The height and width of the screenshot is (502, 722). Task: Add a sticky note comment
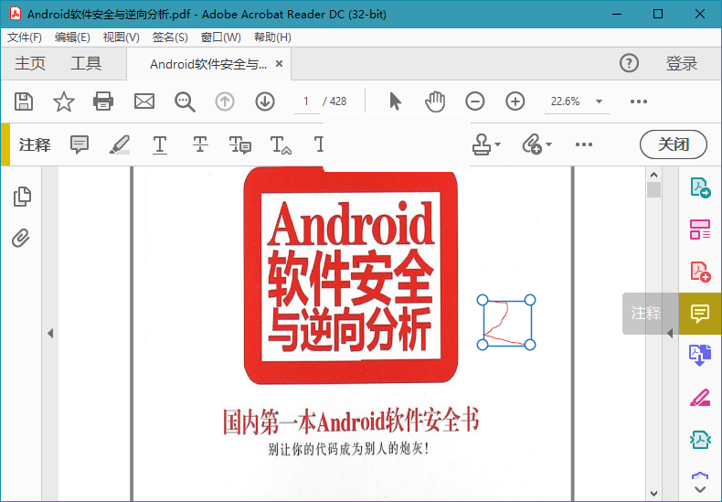click(80, 144)
